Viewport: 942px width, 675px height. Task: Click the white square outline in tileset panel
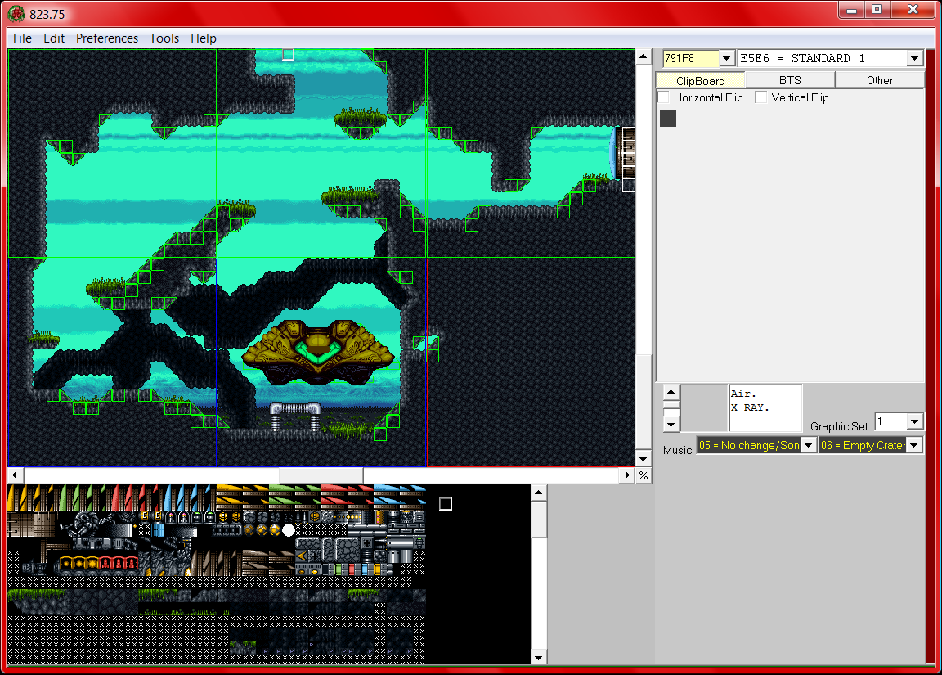click(446, 503)
